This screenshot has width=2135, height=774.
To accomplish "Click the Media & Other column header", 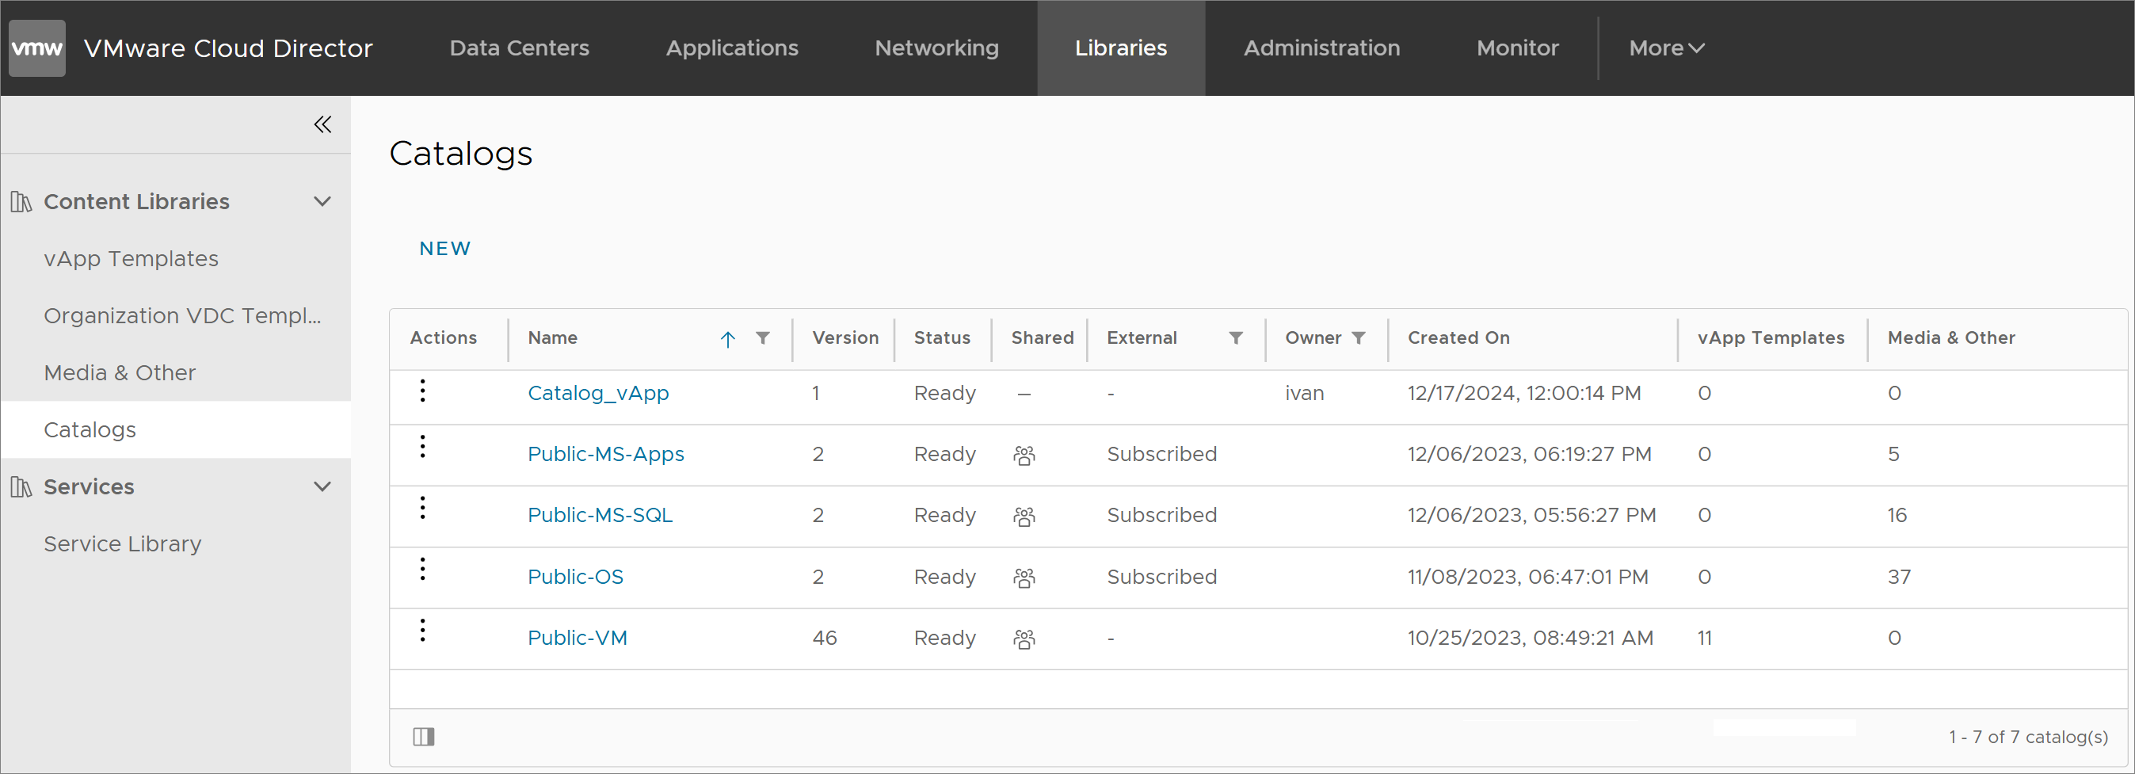I will (1952, 338).
